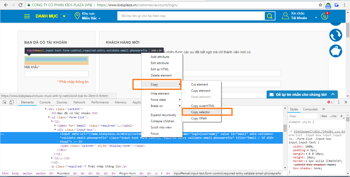The width and height of the screenshot is (350, 177).
Task: Open the DevTools three-dot customize menu
Action: coord(339,102)
